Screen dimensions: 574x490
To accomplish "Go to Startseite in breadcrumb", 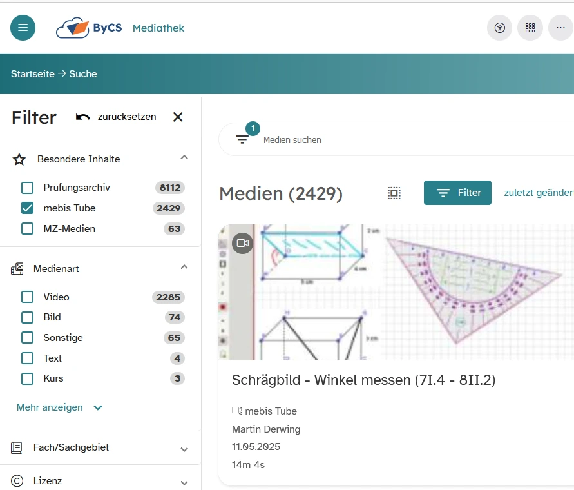I will pos(32,74).
